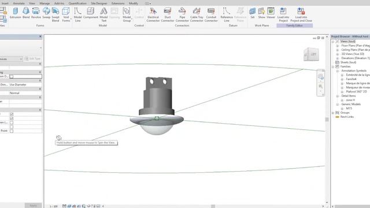Select the Model Text tool
Image resolution: width=370 pixels, height=208 pixels.
pyautogui.click(x=103, y=14)
